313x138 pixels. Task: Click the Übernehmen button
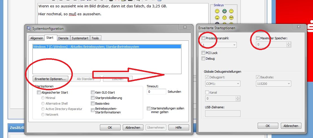pos(156,128)
